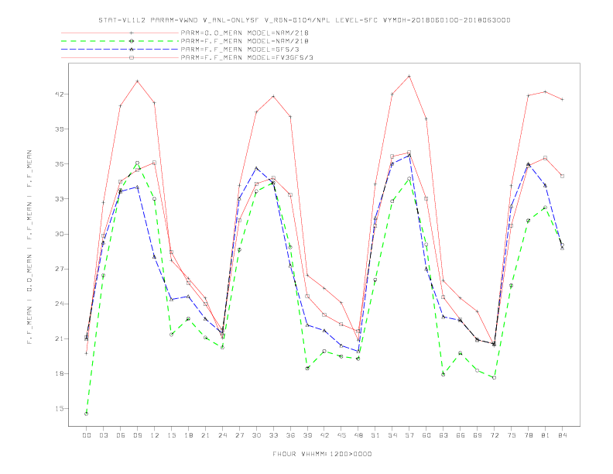Click x-axis forecast hour label 24
Viewport: 613px width, 474px height.
tap(222, 435)
